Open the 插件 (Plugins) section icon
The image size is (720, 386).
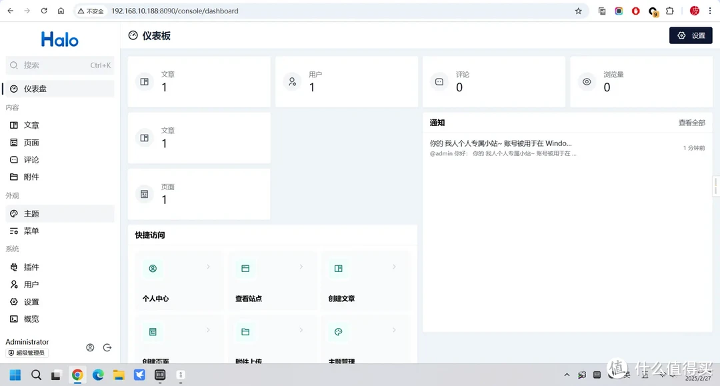[15, 267]
